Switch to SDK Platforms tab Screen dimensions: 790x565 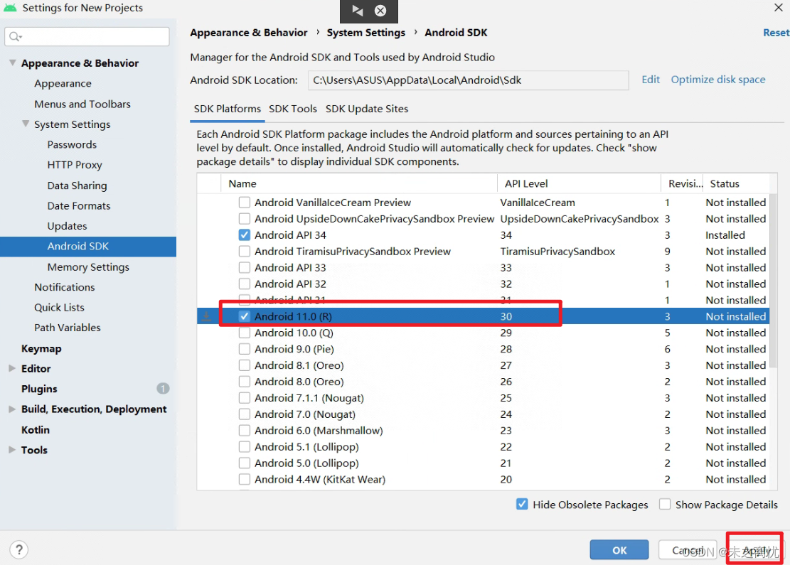coord(228,109)
